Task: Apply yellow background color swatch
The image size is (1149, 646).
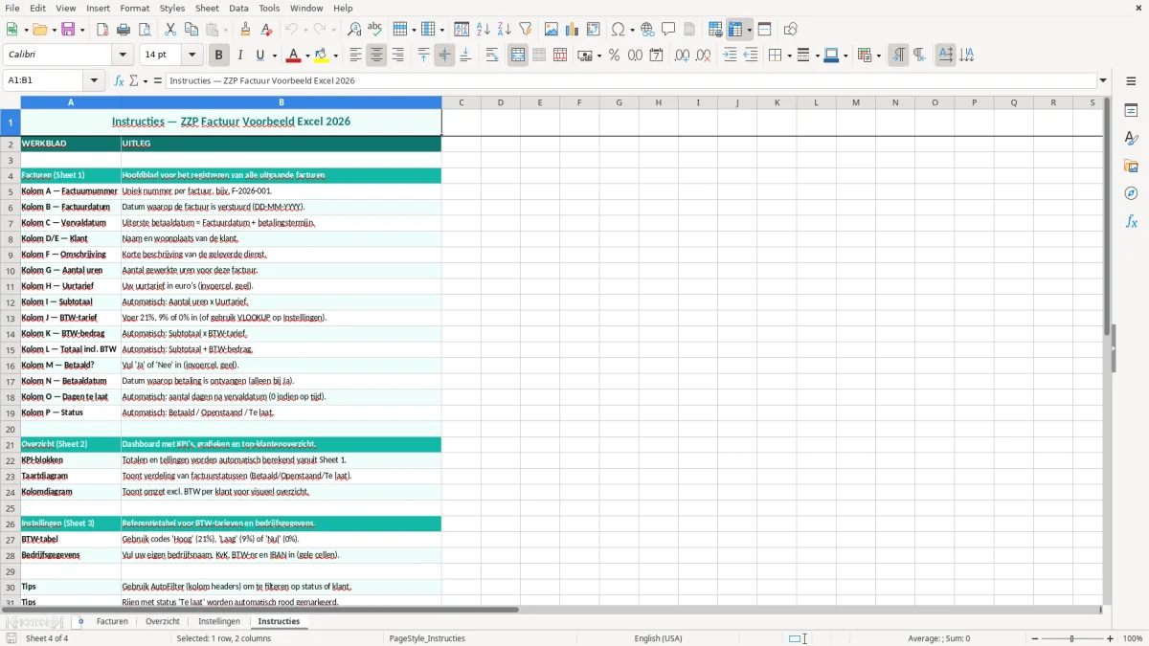Action: point(323,56)
